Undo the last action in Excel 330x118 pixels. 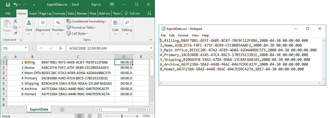pos(16,4)
